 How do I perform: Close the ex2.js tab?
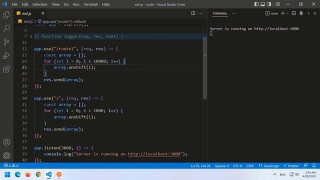coord(42,13)
